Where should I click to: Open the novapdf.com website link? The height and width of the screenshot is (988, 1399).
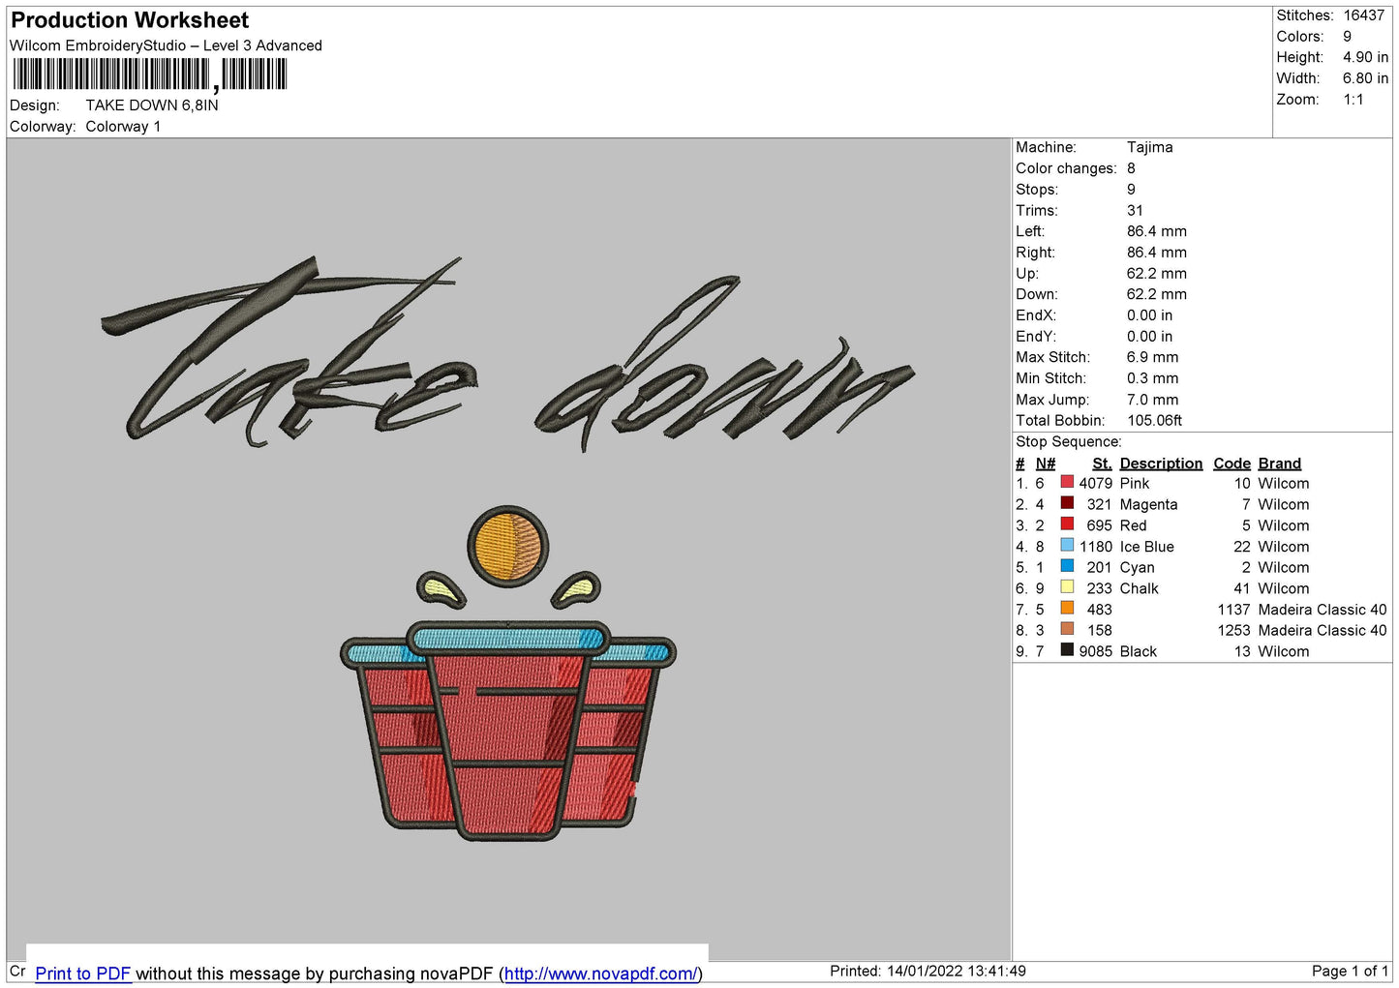pos(599,973)
